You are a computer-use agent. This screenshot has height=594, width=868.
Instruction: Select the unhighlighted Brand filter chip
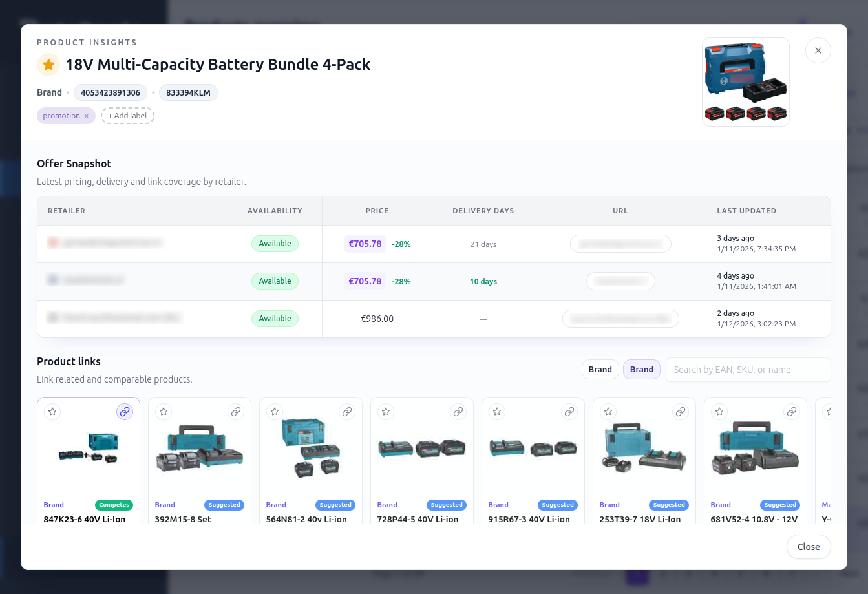(x=600, y=370)
